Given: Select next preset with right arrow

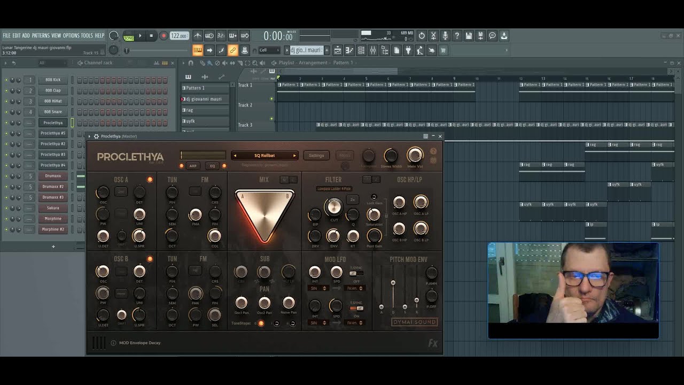Looking at the screenshot, I should (x=294, y=156).
